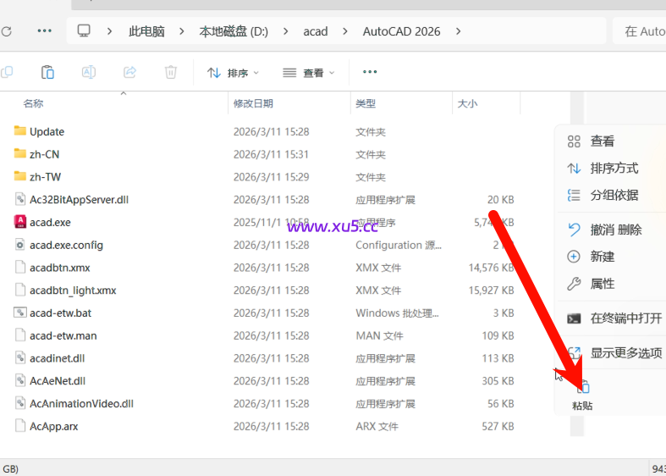Click the paste clipboard icon in toolbar

tap(48, 73)
